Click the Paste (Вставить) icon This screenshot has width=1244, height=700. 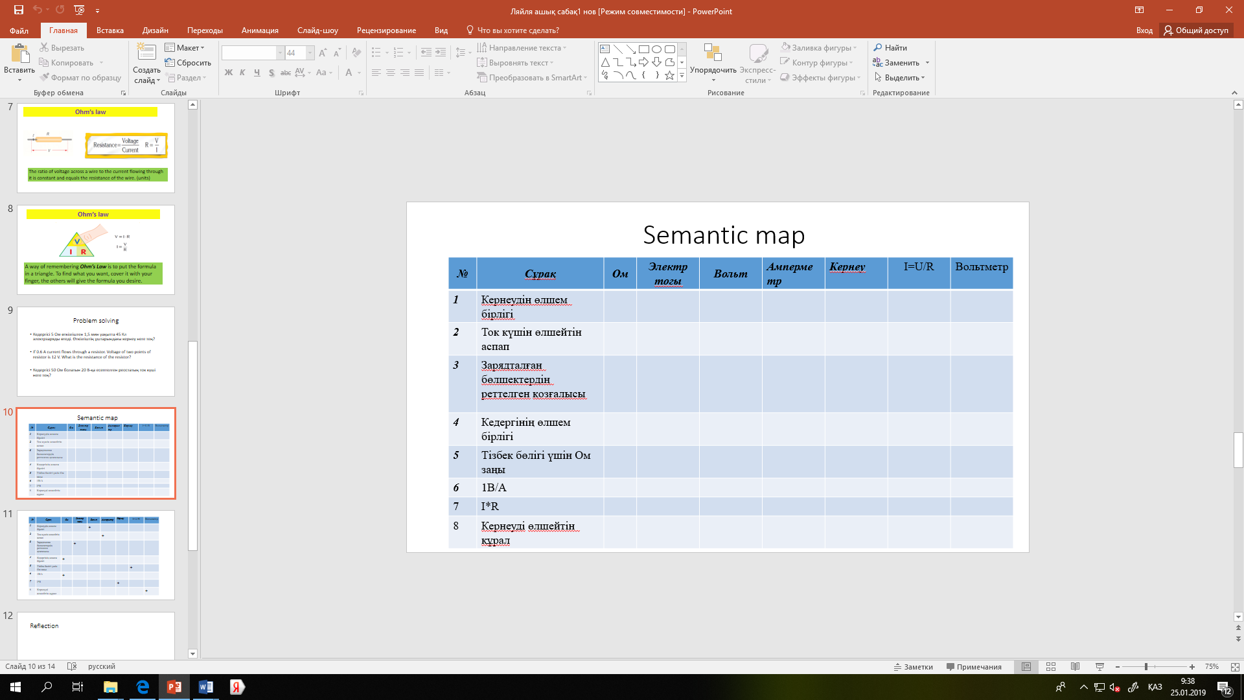19,54
